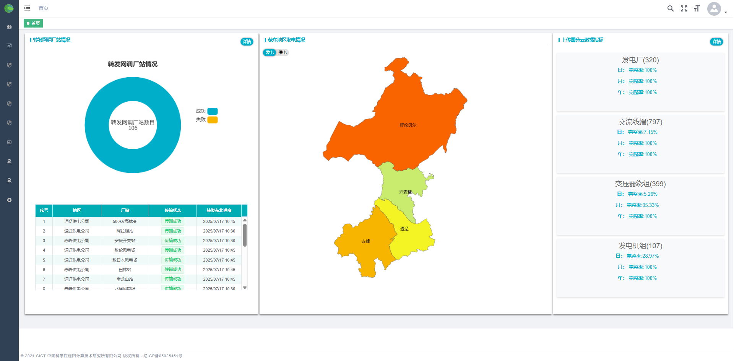Viewport: 734px width, 361px height.
Task: Click the scrollbar up arrow in table
Action: point(245,220)
